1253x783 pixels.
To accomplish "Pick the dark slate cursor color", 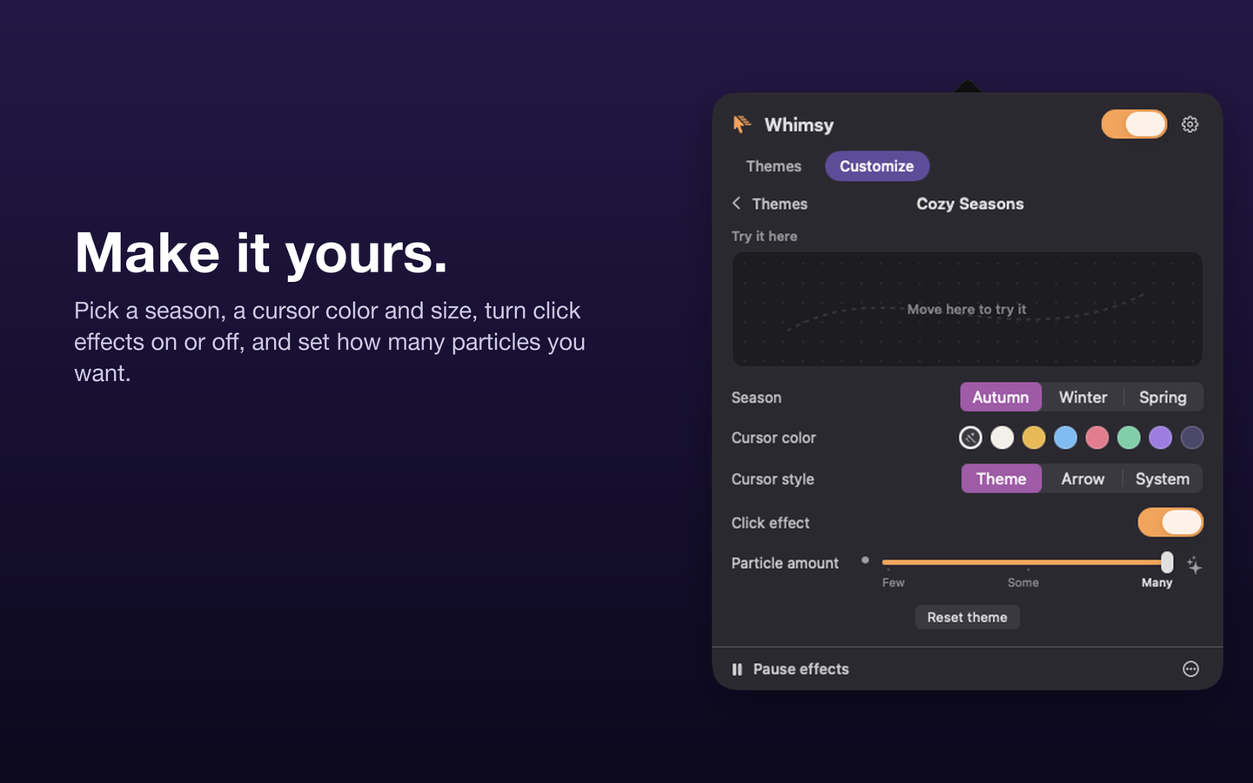I will tap(1192, 438).
